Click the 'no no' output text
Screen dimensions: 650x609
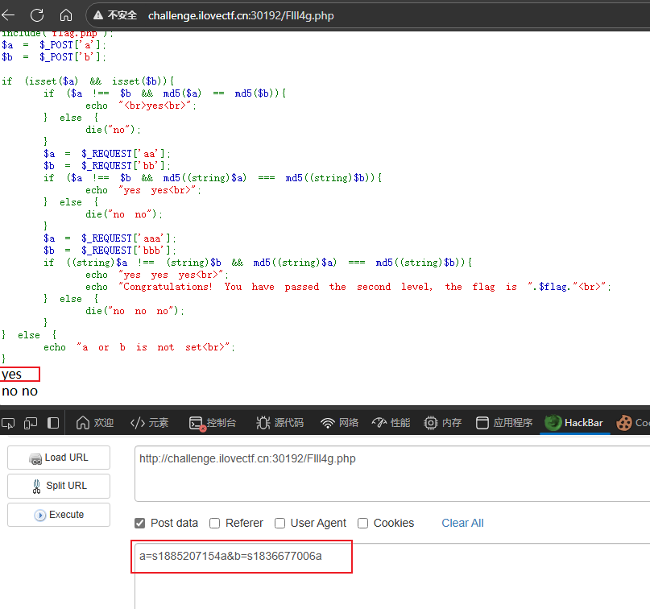pos(19,391)
